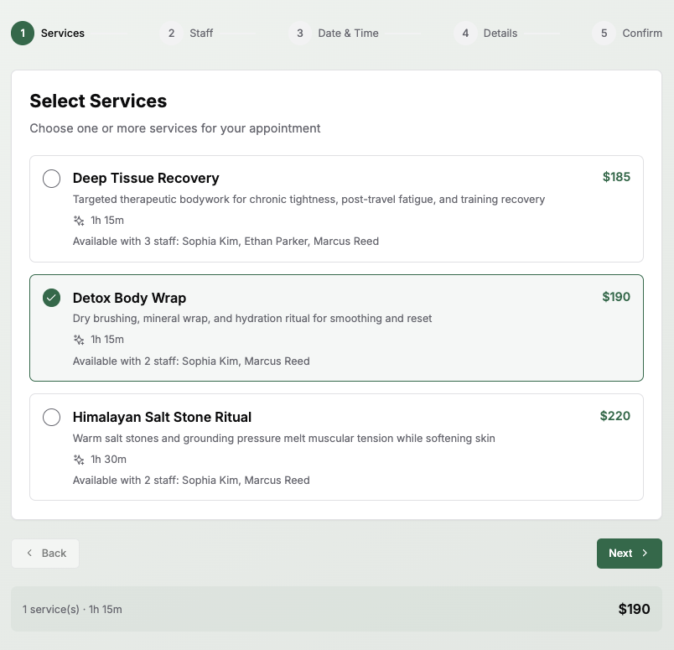Switch to the Date & Time step label
The width and height of the screenshot is (674, 650).
347,33
